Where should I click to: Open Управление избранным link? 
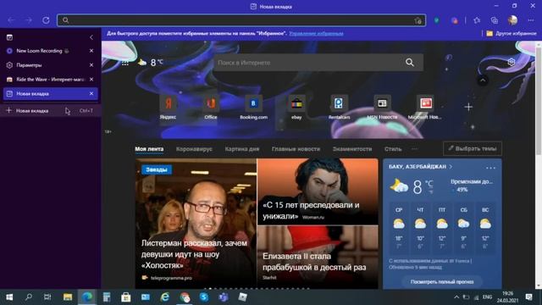tap(316, 34)
